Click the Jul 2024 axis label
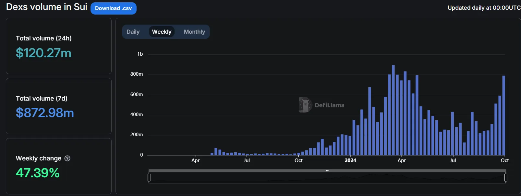 tap(453, 160)
